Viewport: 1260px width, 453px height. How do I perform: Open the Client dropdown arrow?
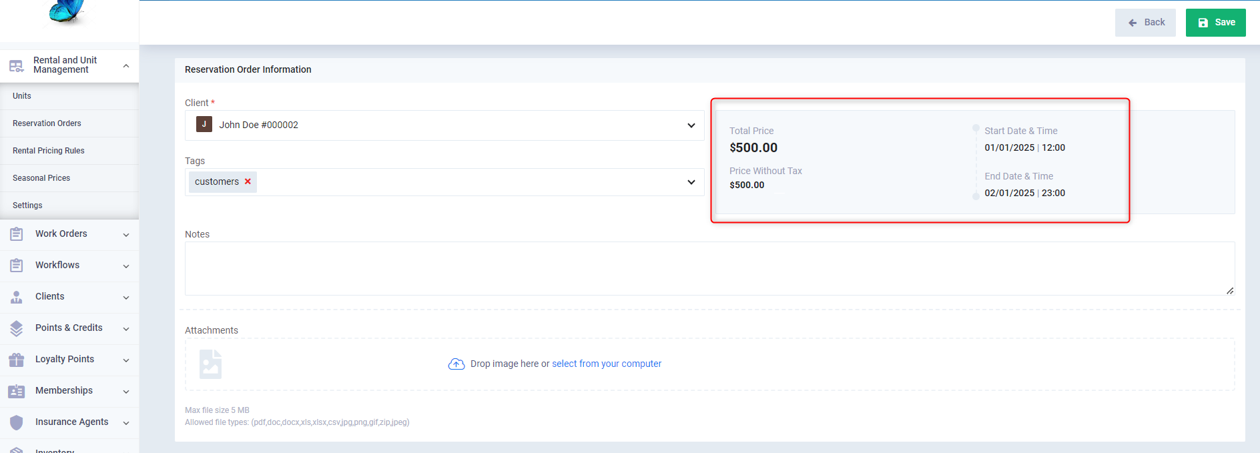click(x=691, y=125)
